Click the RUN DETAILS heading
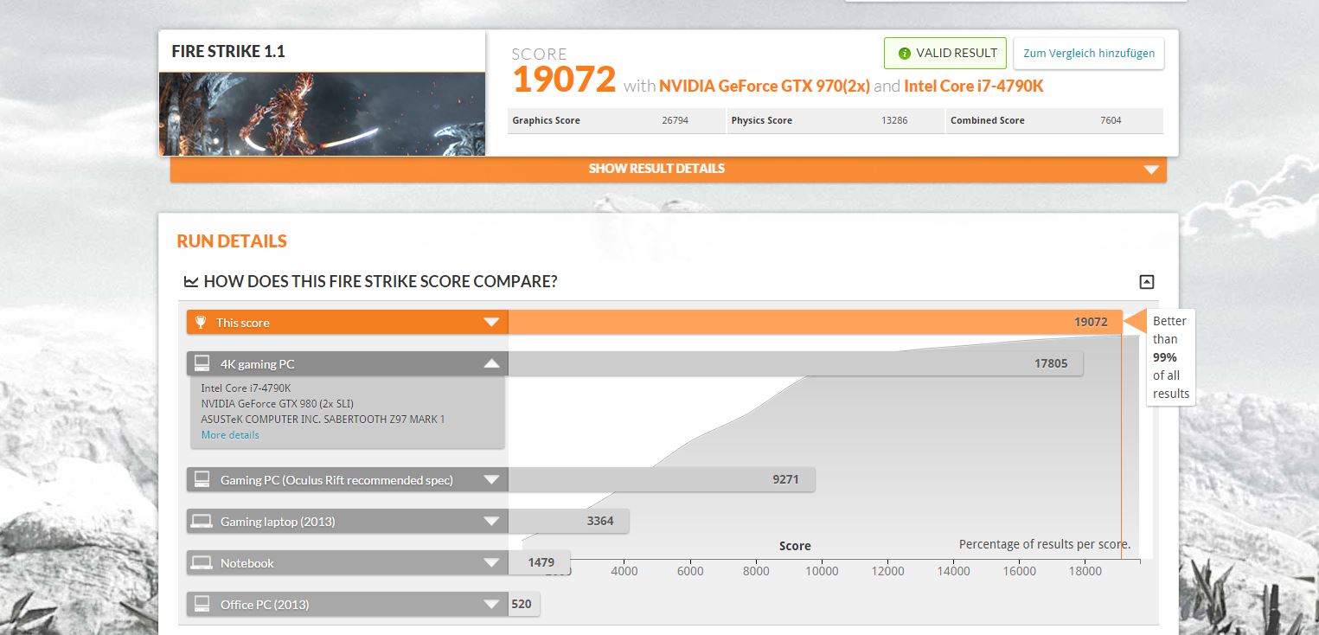The width and height of the screenshot is (1319, 635). (x=232, y=241)
